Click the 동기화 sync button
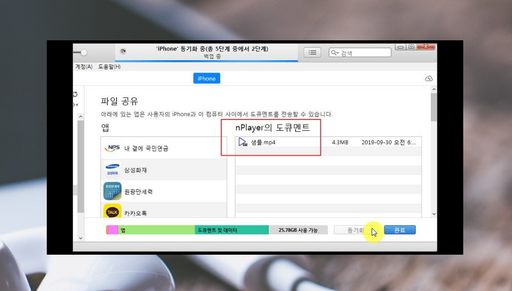 tap(356, 230)
